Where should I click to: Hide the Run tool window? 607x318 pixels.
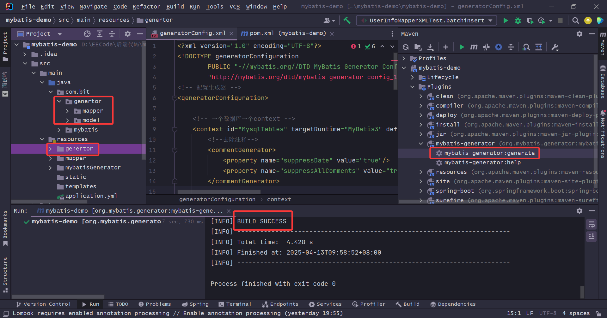592,211
